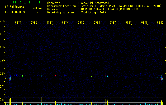Click the 0935 time marker
Screen dimensions: 166x105
[81, 23]
